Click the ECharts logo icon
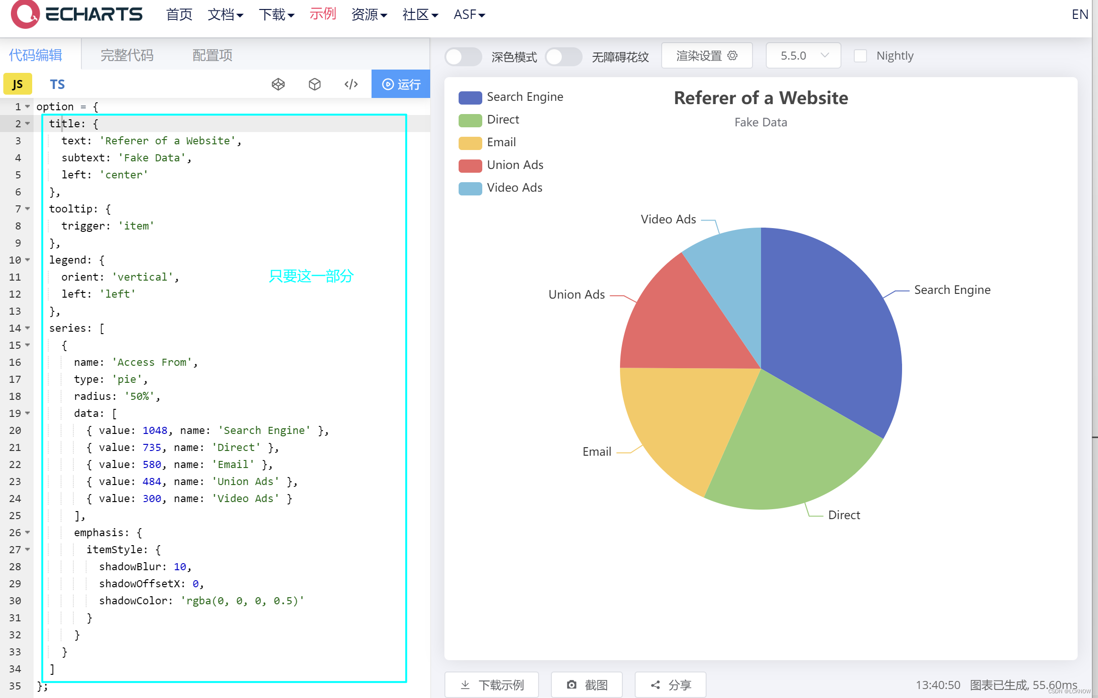1098x698 pixels. [25, 14]
